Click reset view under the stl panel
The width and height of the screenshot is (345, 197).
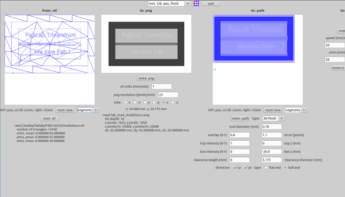[65, 110]
